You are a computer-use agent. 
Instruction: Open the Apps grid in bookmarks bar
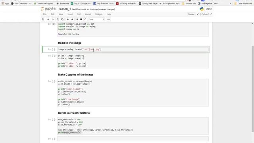5,4
